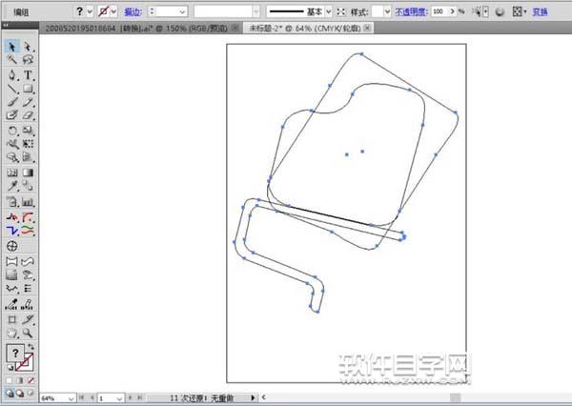Select the Hand tool
The height and width of the screenshot is (406, 572).
[x=12, y=333]
